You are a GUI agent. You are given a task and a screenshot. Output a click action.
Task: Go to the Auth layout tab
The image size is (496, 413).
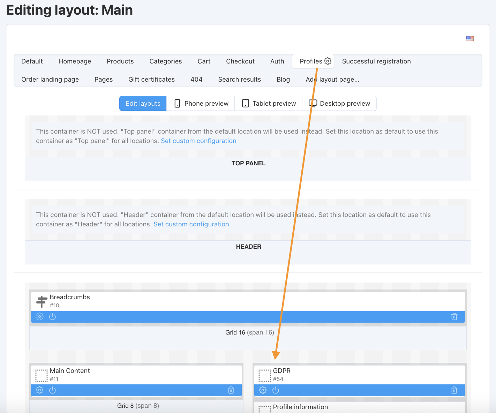(x=277, y=61)
